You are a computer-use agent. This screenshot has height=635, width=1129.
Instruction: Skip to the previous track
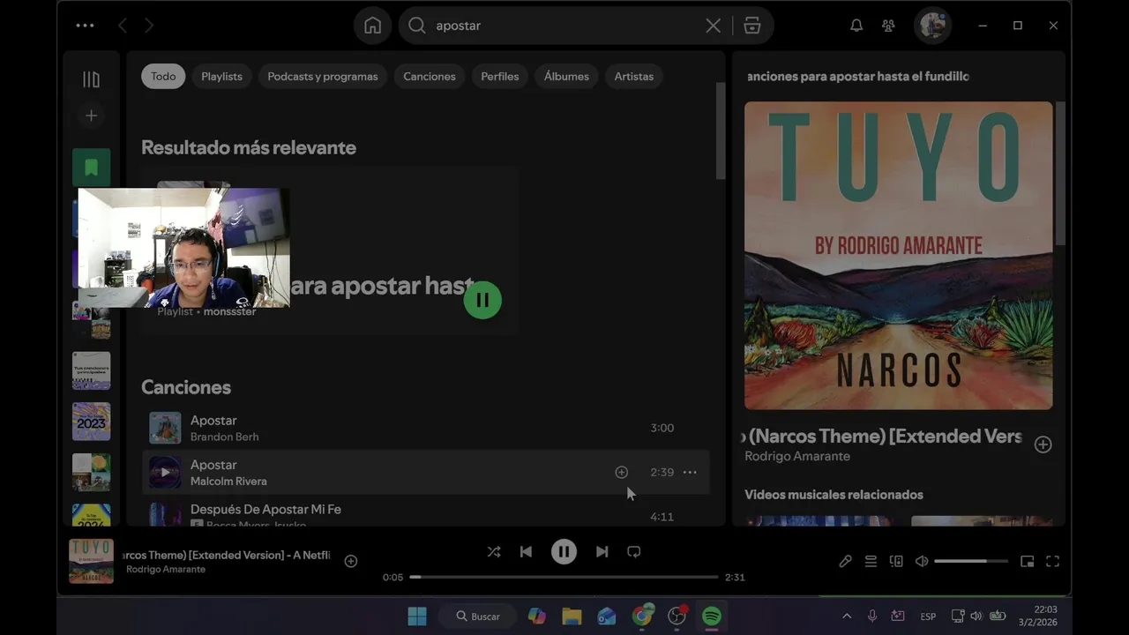click(526, 551)
